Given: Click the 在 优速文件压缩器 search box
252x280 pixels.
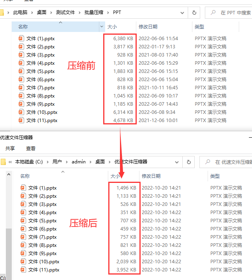Looking at the screenshot, I should (x=226, y=162).
